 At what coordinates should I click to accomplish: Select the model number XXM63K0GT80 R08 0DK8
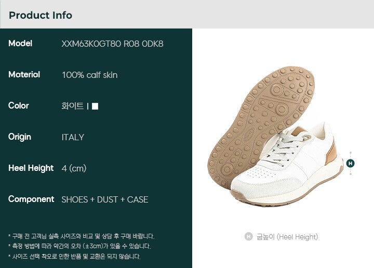coord(112,44)
